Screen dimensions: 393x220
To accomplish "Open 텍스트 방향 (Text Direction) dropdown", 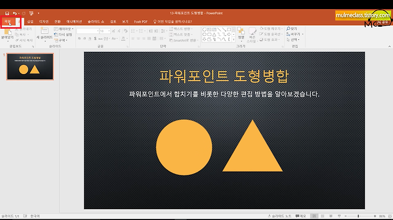I will click(181, 28).
